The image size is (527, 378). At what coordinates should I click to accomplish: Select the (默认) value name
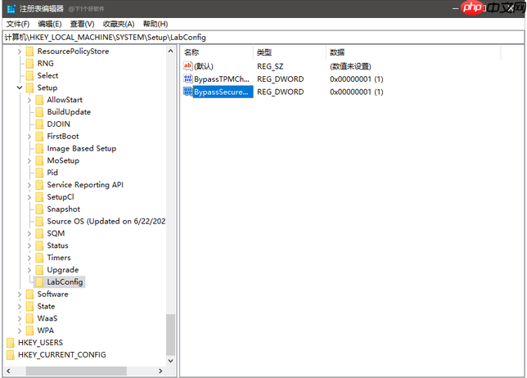click(x=204, y=66)
